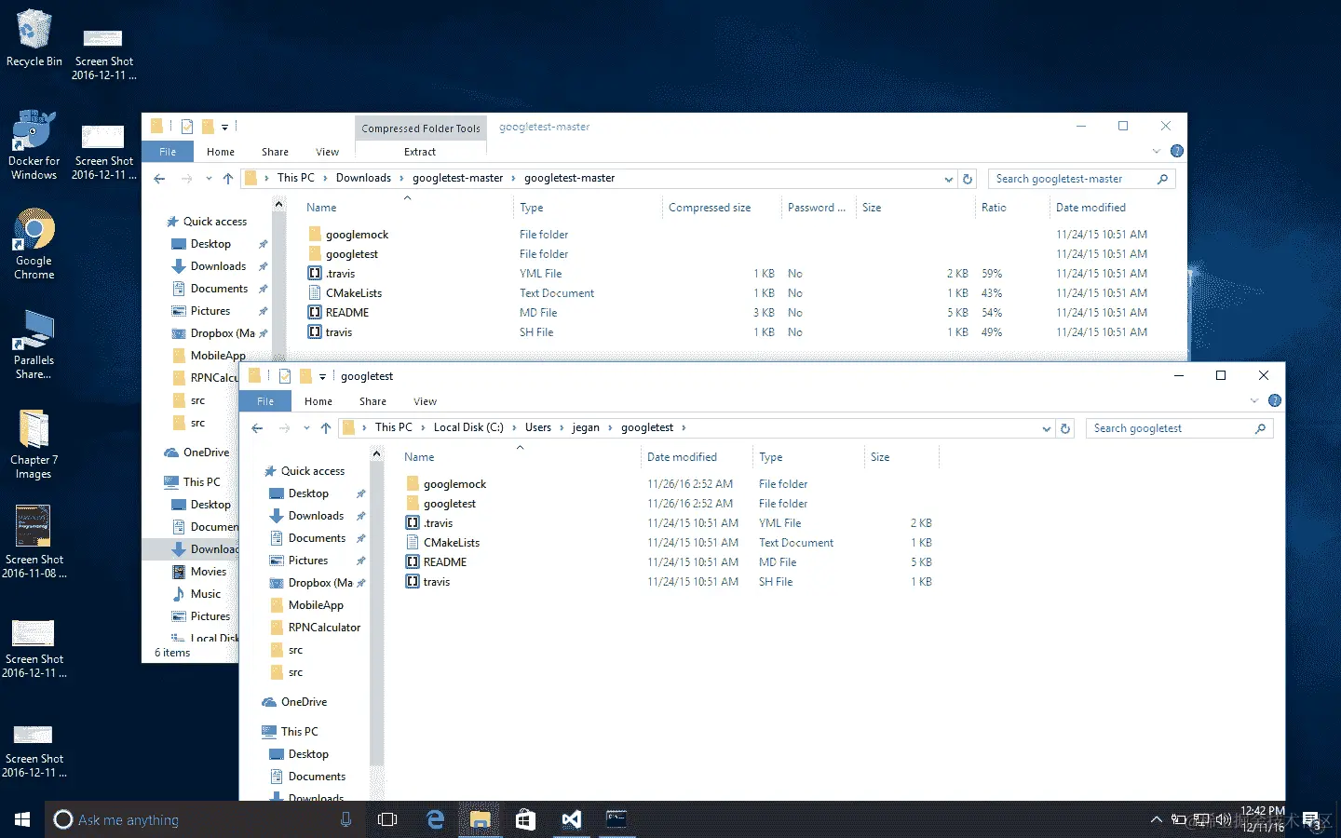Expand the ribbon in googletest-master window
This screenshot has height=838, width=1341.
(1156, 151)
